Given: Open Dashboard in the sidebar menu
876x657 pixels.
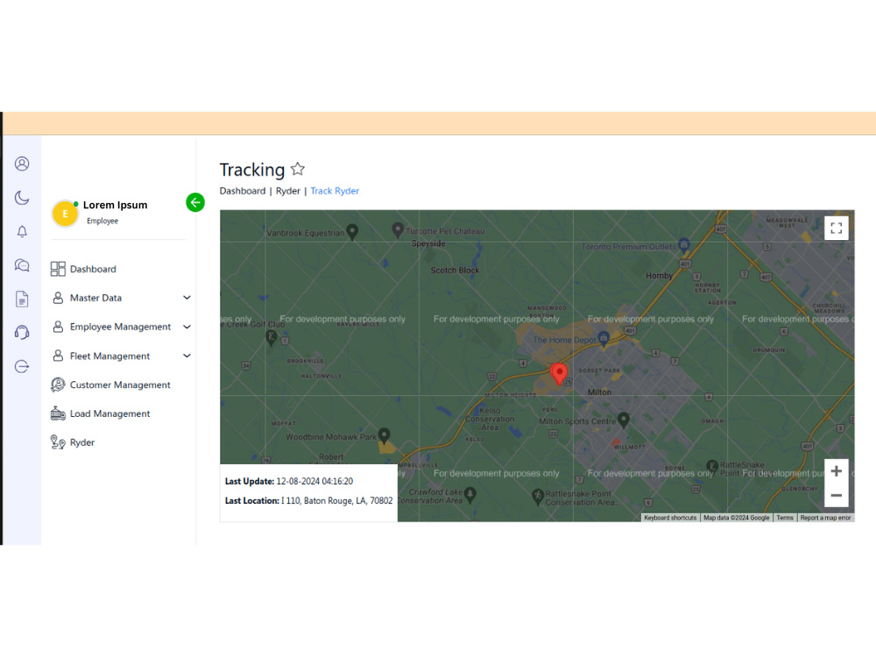Looking at the screenshot, I should (x=93, y=269).
